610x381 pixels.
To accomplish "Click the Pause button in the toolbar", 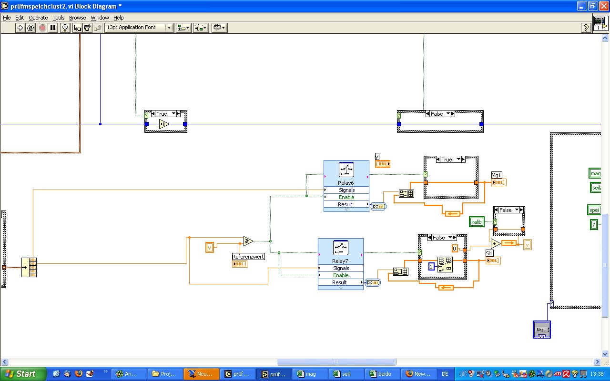I will click(x=53, y=28).
